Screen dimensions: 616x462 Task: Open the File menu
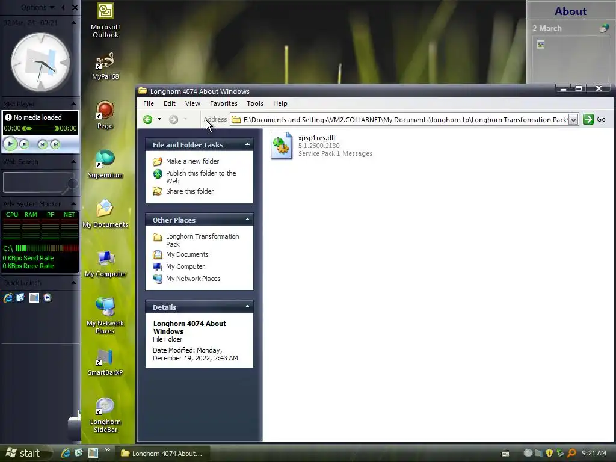149,103
